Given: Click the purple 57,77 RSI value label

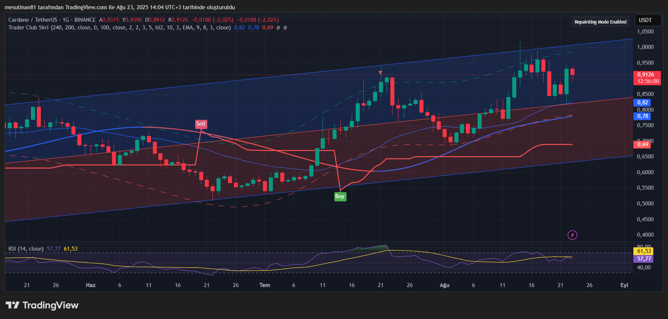Looking at the screenshot, I should pos(644,259).
